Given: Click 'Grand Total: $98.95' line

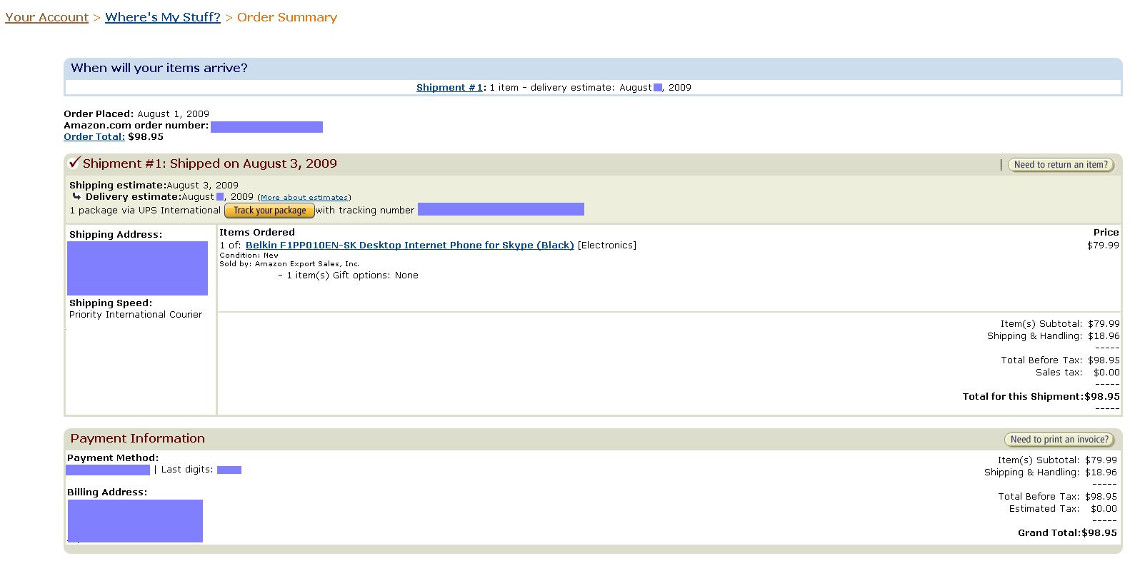Looking at the screenshot, I should pos(1067,533).
